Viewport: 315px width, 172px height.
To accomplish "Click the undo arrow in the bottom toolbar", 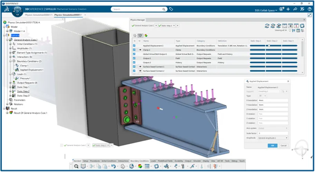I will pyautogui.click(x=114, y=166).
